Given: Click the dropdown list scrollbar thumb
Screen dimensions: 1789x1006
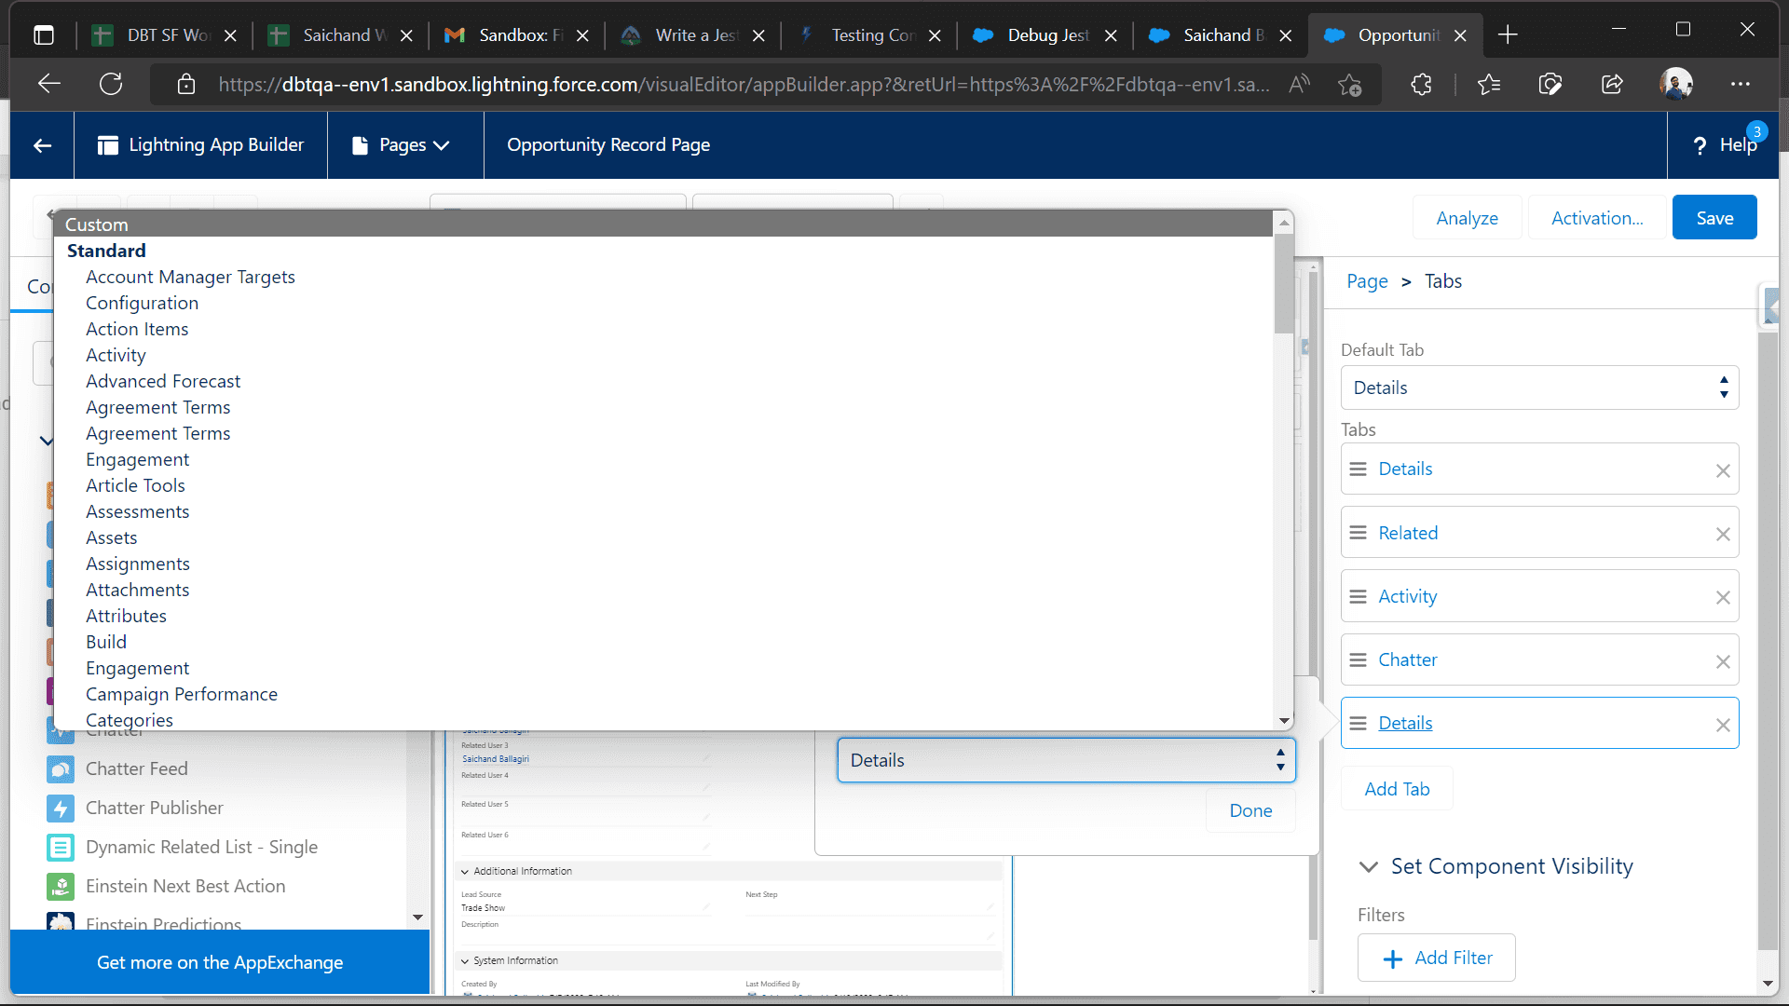Looking at the screenshot, I should tap(1284, 284).
